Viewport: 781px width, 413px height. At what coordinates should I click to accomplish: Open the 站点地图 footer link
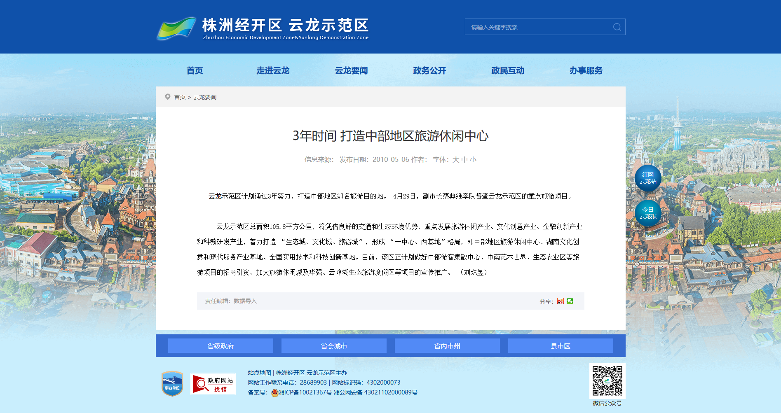(259, 373)
